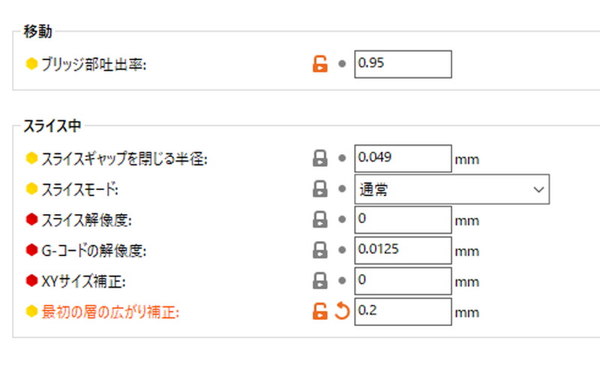Click yellow hexagon marker of スライスモード
The image size is (600, 365).
(31, 189)
